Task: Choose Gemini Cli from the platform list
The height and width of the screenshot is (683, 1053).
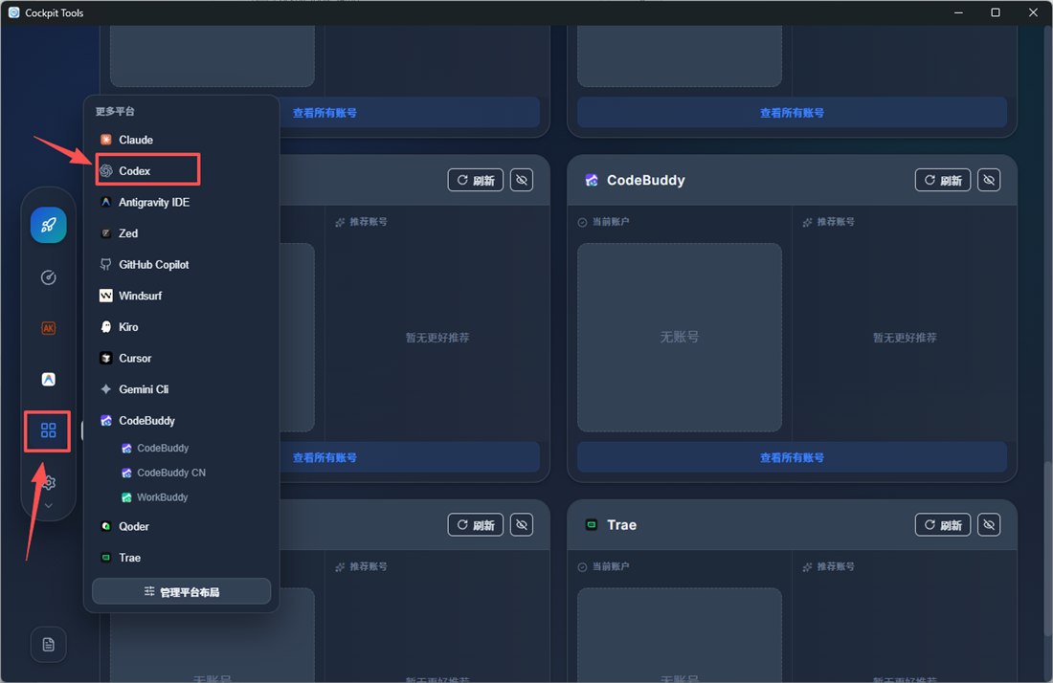Action: 181,389
